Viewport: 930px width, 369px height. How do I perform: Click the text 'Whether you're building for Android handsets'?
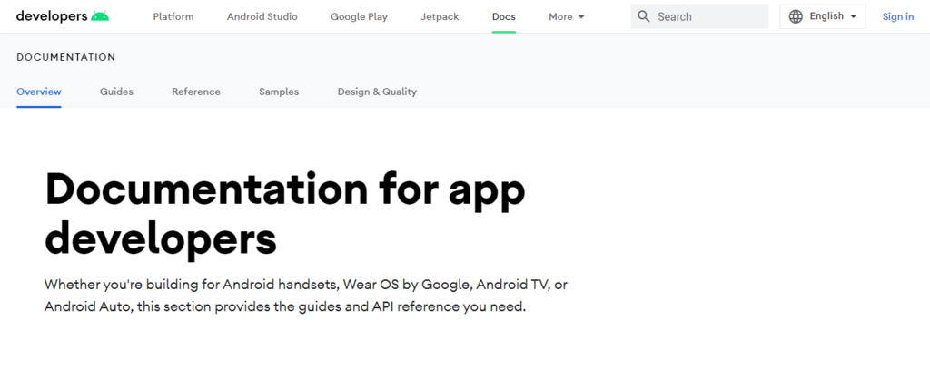(191, 285)
